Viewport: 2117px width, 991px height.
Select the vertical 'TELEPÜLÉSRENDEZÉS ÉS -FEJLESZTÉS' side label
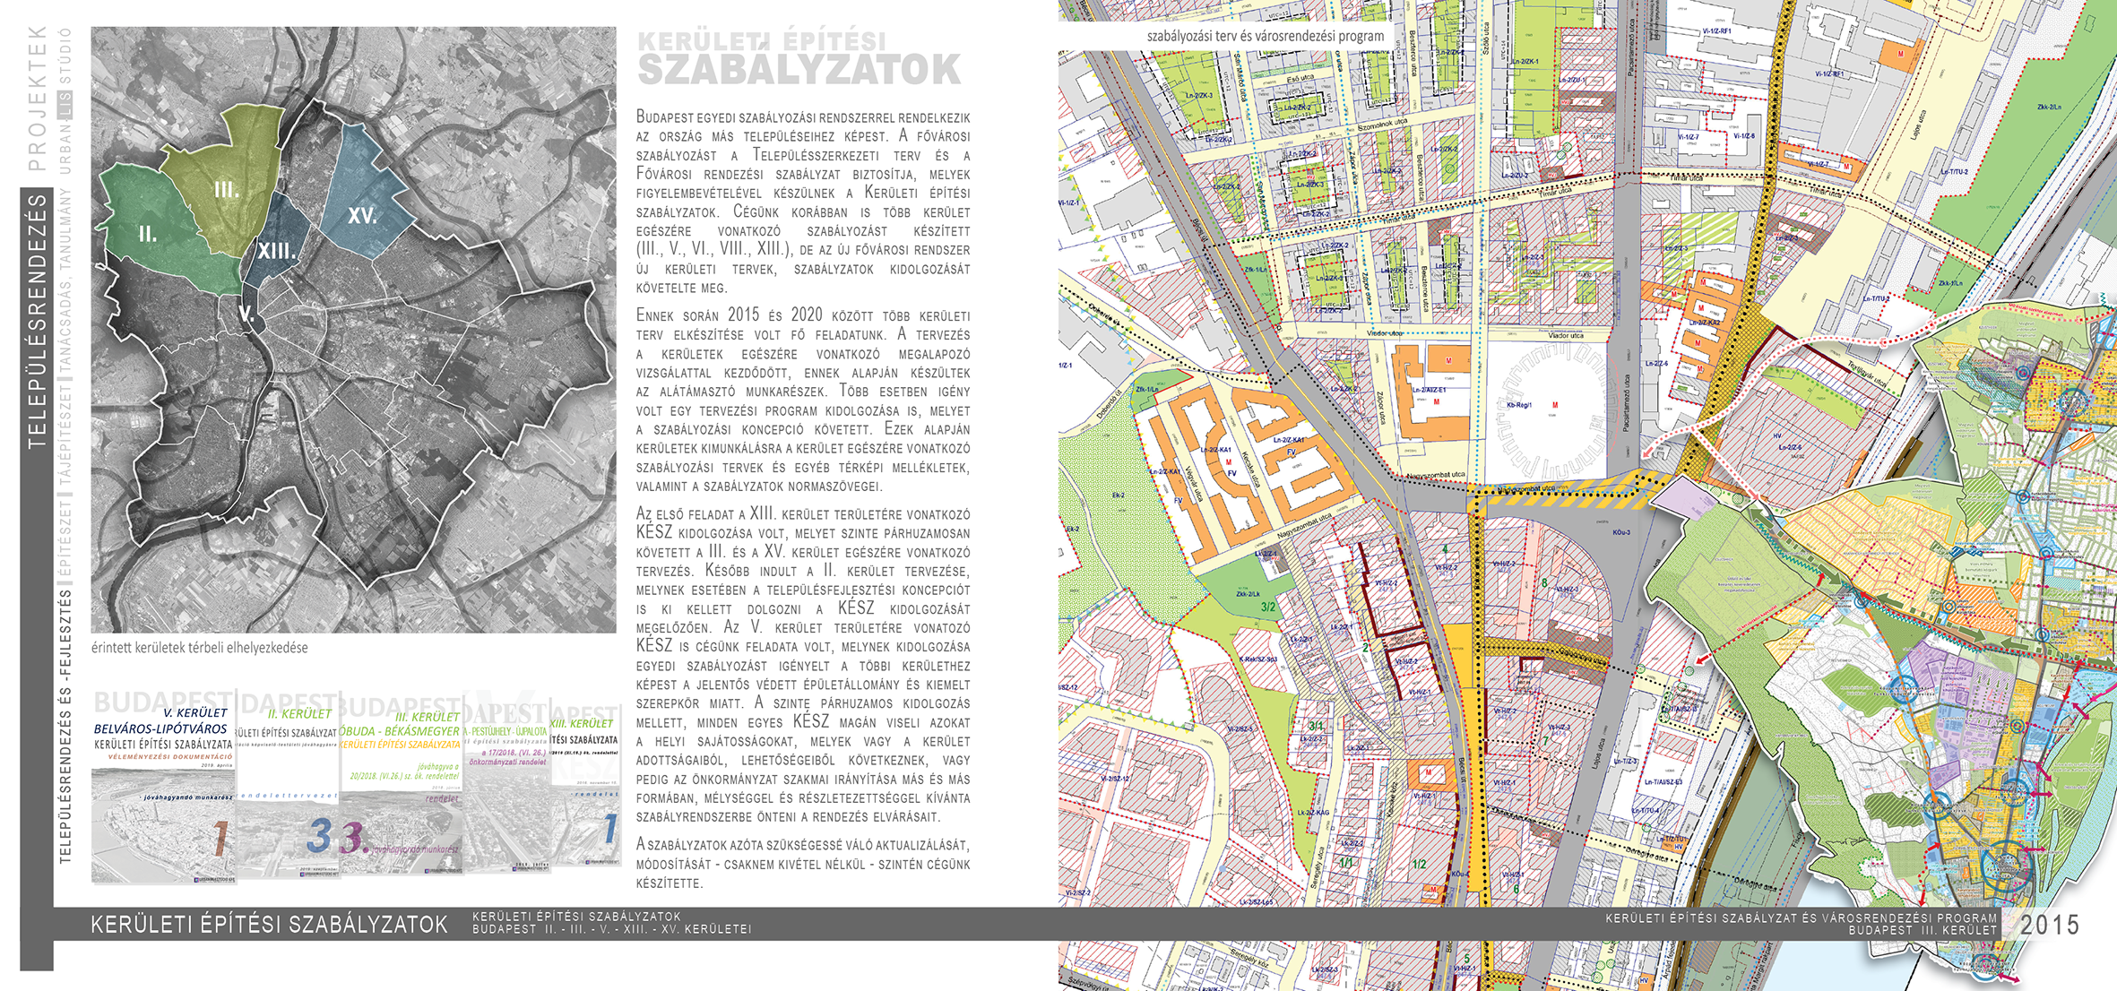point(65,726)
